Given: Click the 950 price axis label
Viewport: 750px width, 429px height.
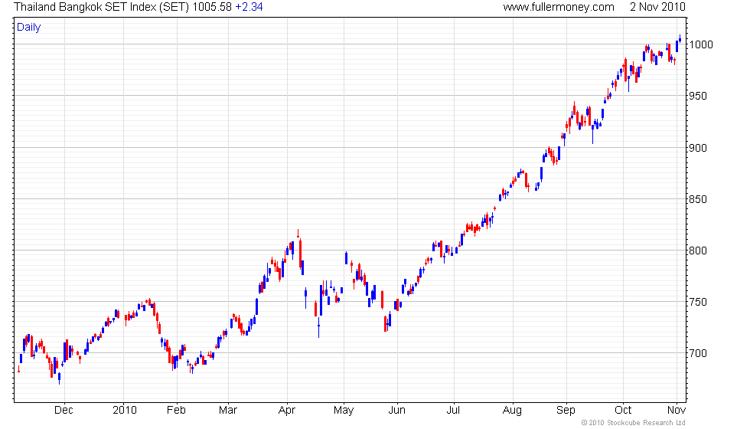Looking at the screenshot, I should click(x=697, y=96).
